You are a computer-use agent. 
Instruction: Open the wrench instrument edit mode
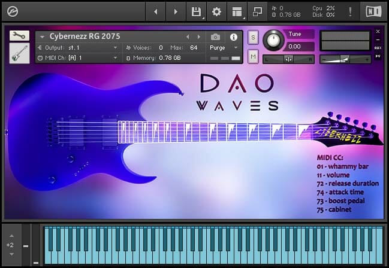point(19,36)
